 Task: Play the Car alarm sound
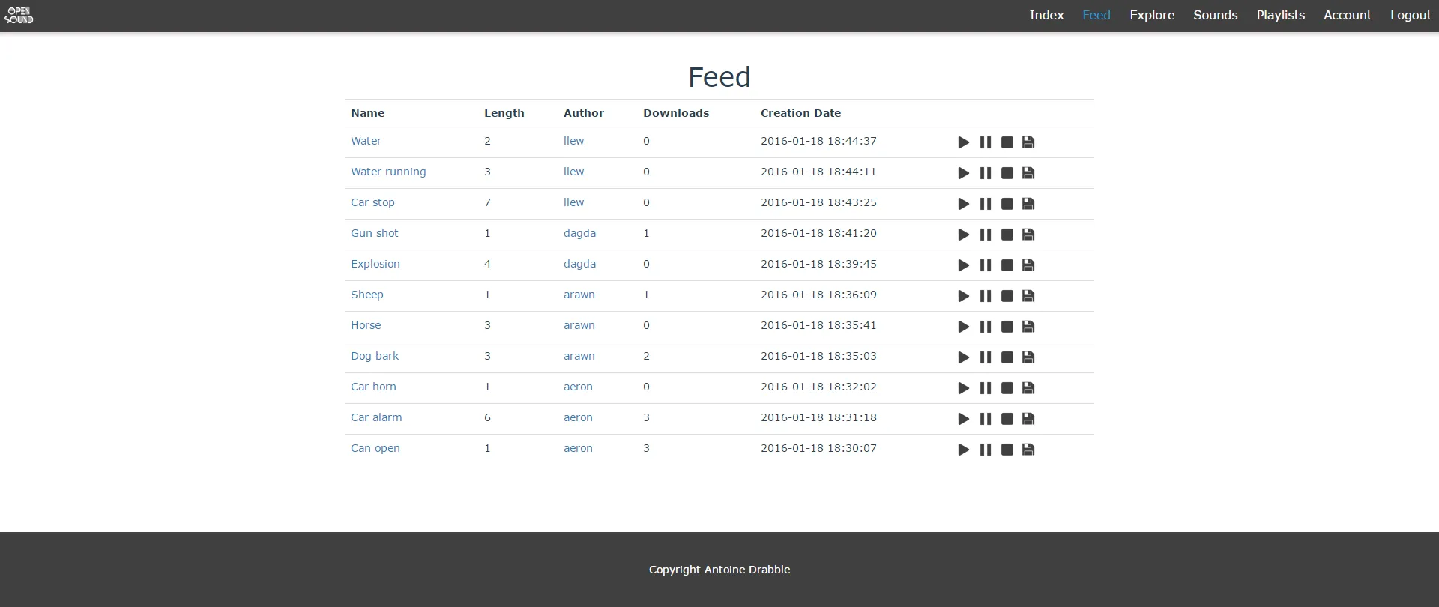[x=964, y=419]
